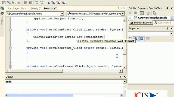Image resolution: width=174 pixels, height=97 pixels.
Task: Click the 'CounterThread=new Thread' code line
Action: pyautogui.click(x=69, y=37)
